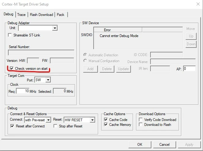
Task: Click the Move Down button
Action: point(191,44)
